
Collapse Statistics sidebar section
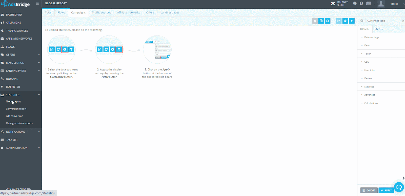21,95
